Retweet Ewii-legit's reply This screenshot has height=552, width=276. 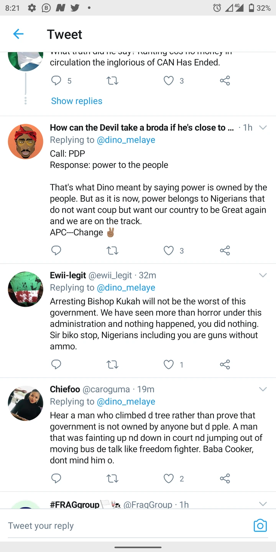coord(112,364)
